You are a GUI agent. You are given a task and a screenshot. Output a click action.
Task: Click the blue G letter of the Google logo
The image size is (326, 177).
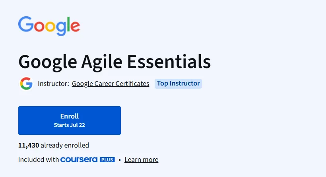coord(26,24)
